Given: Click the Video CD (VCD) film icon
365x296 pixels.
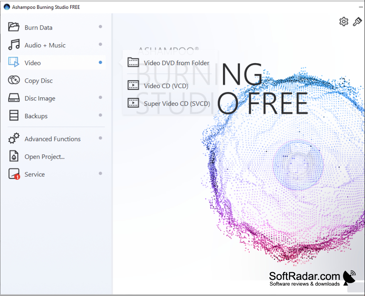Looking at the screenshot, I should [133, 85].
